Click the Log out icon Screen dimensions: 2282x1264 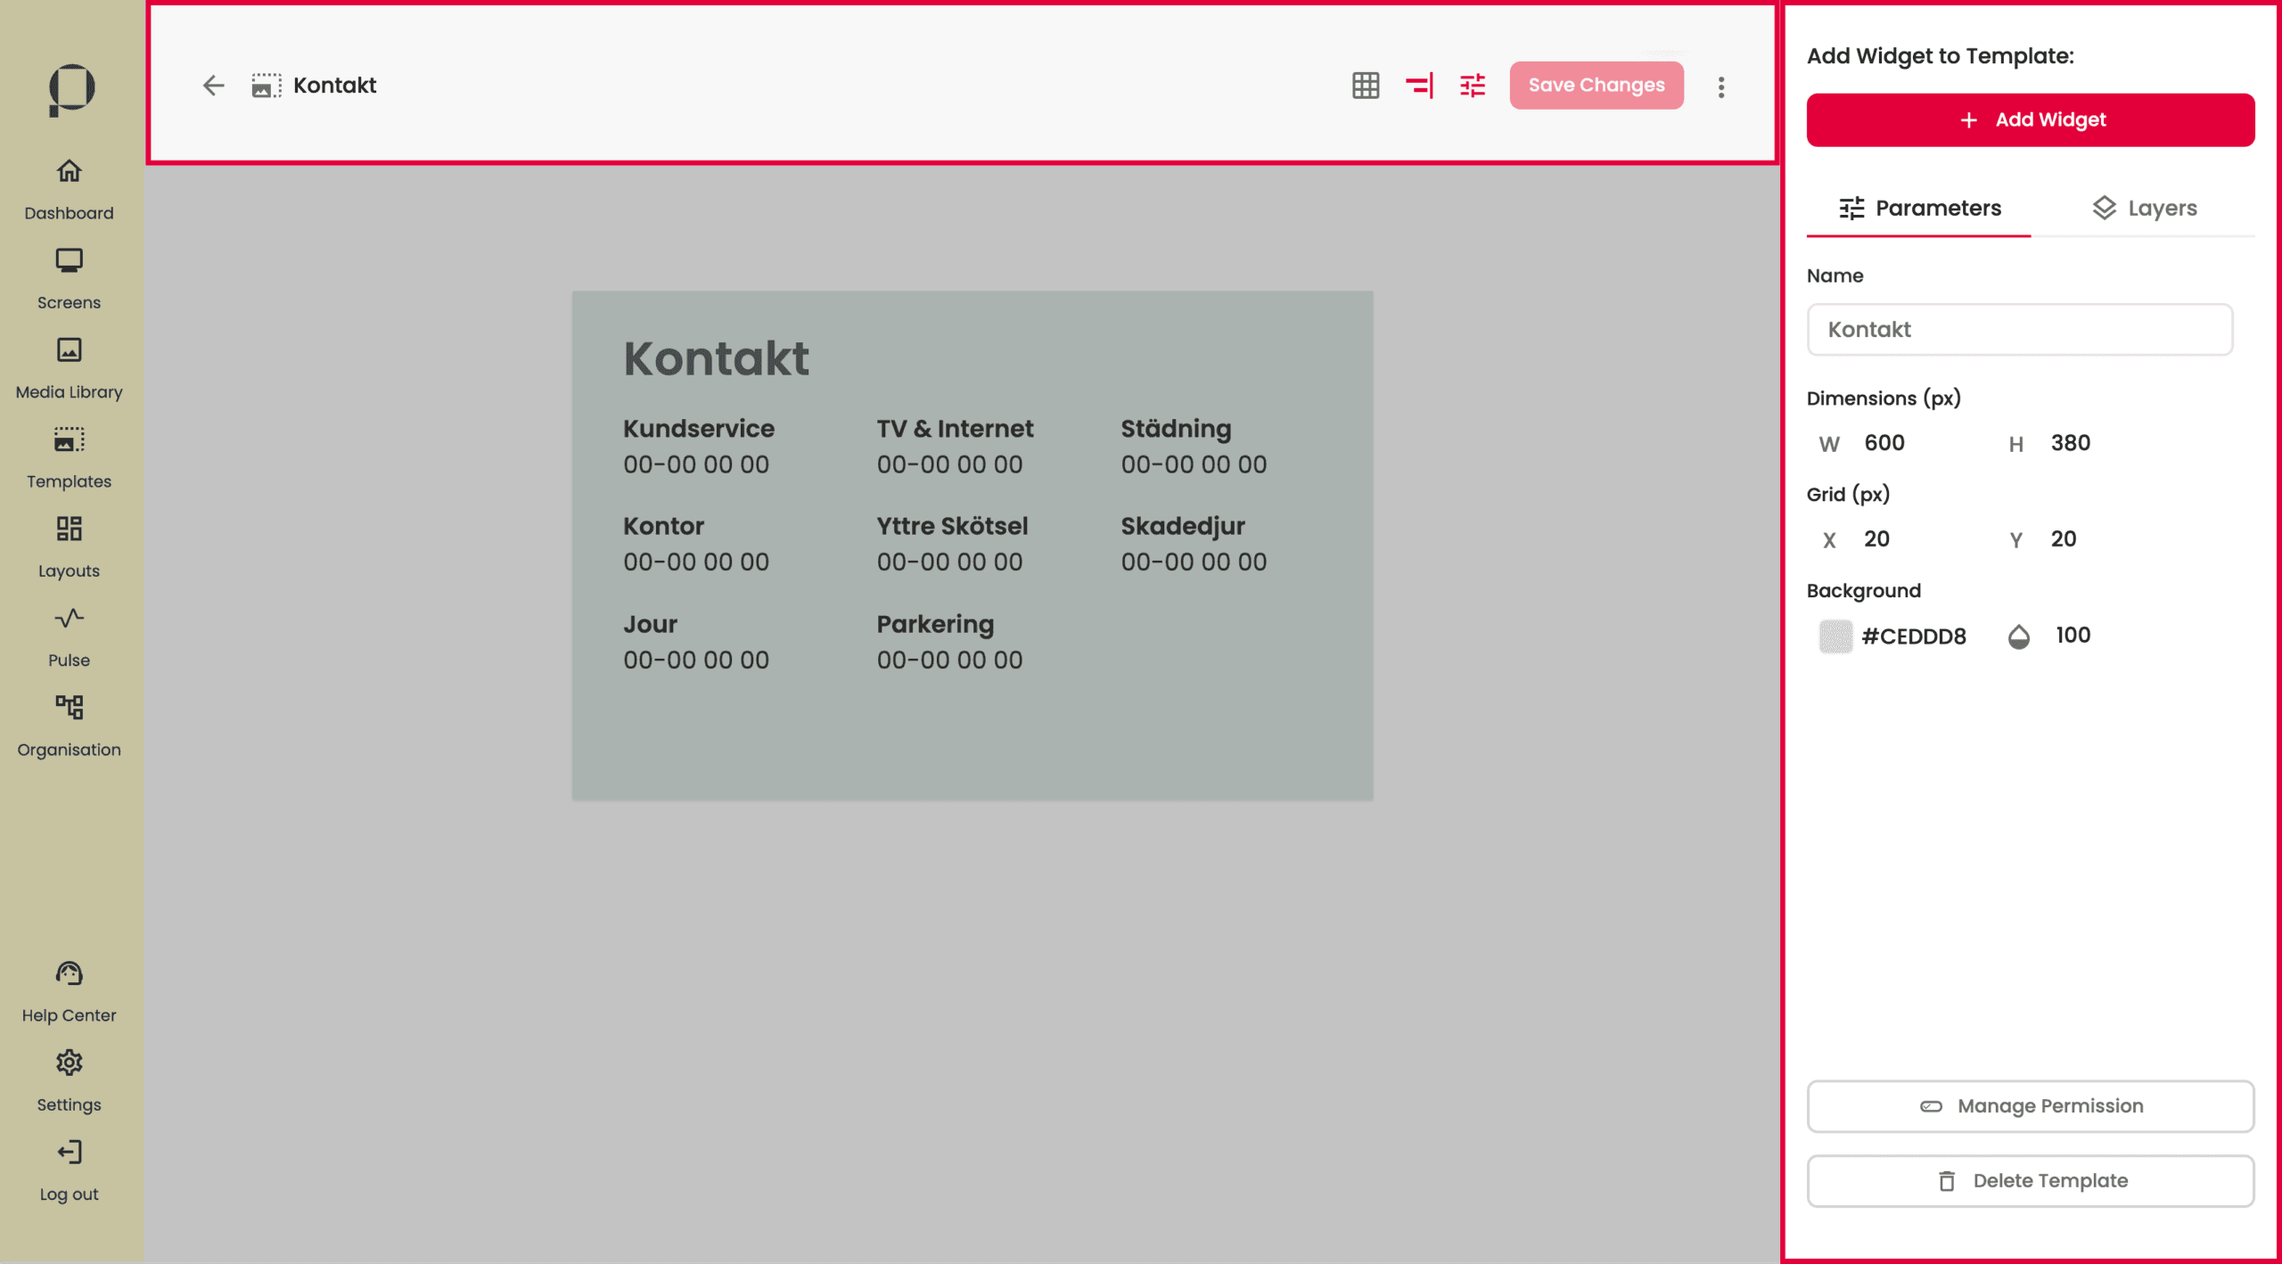pyautogui.click(x=69, y=1153)
